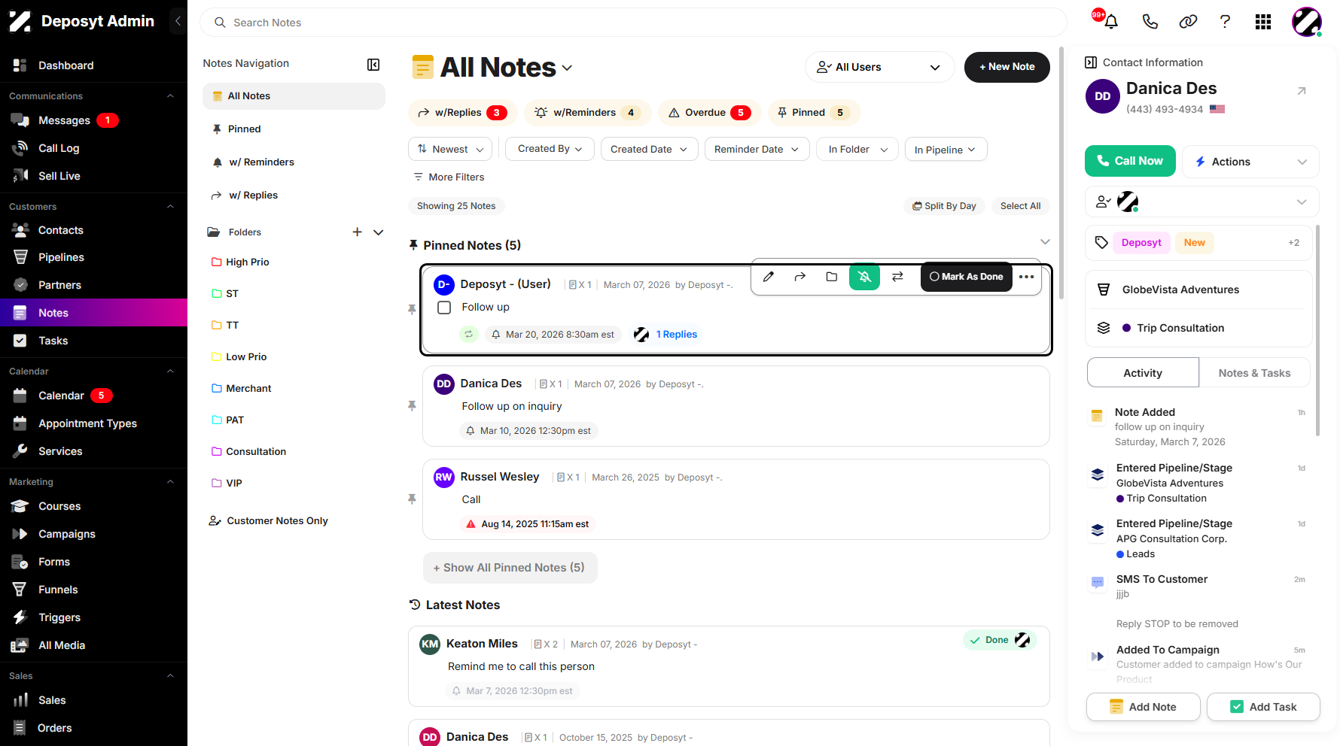Image resolution: width=1340 pixels, height=746 pixels.
Task: Open the notifications bell
Action: [1110, 22]
